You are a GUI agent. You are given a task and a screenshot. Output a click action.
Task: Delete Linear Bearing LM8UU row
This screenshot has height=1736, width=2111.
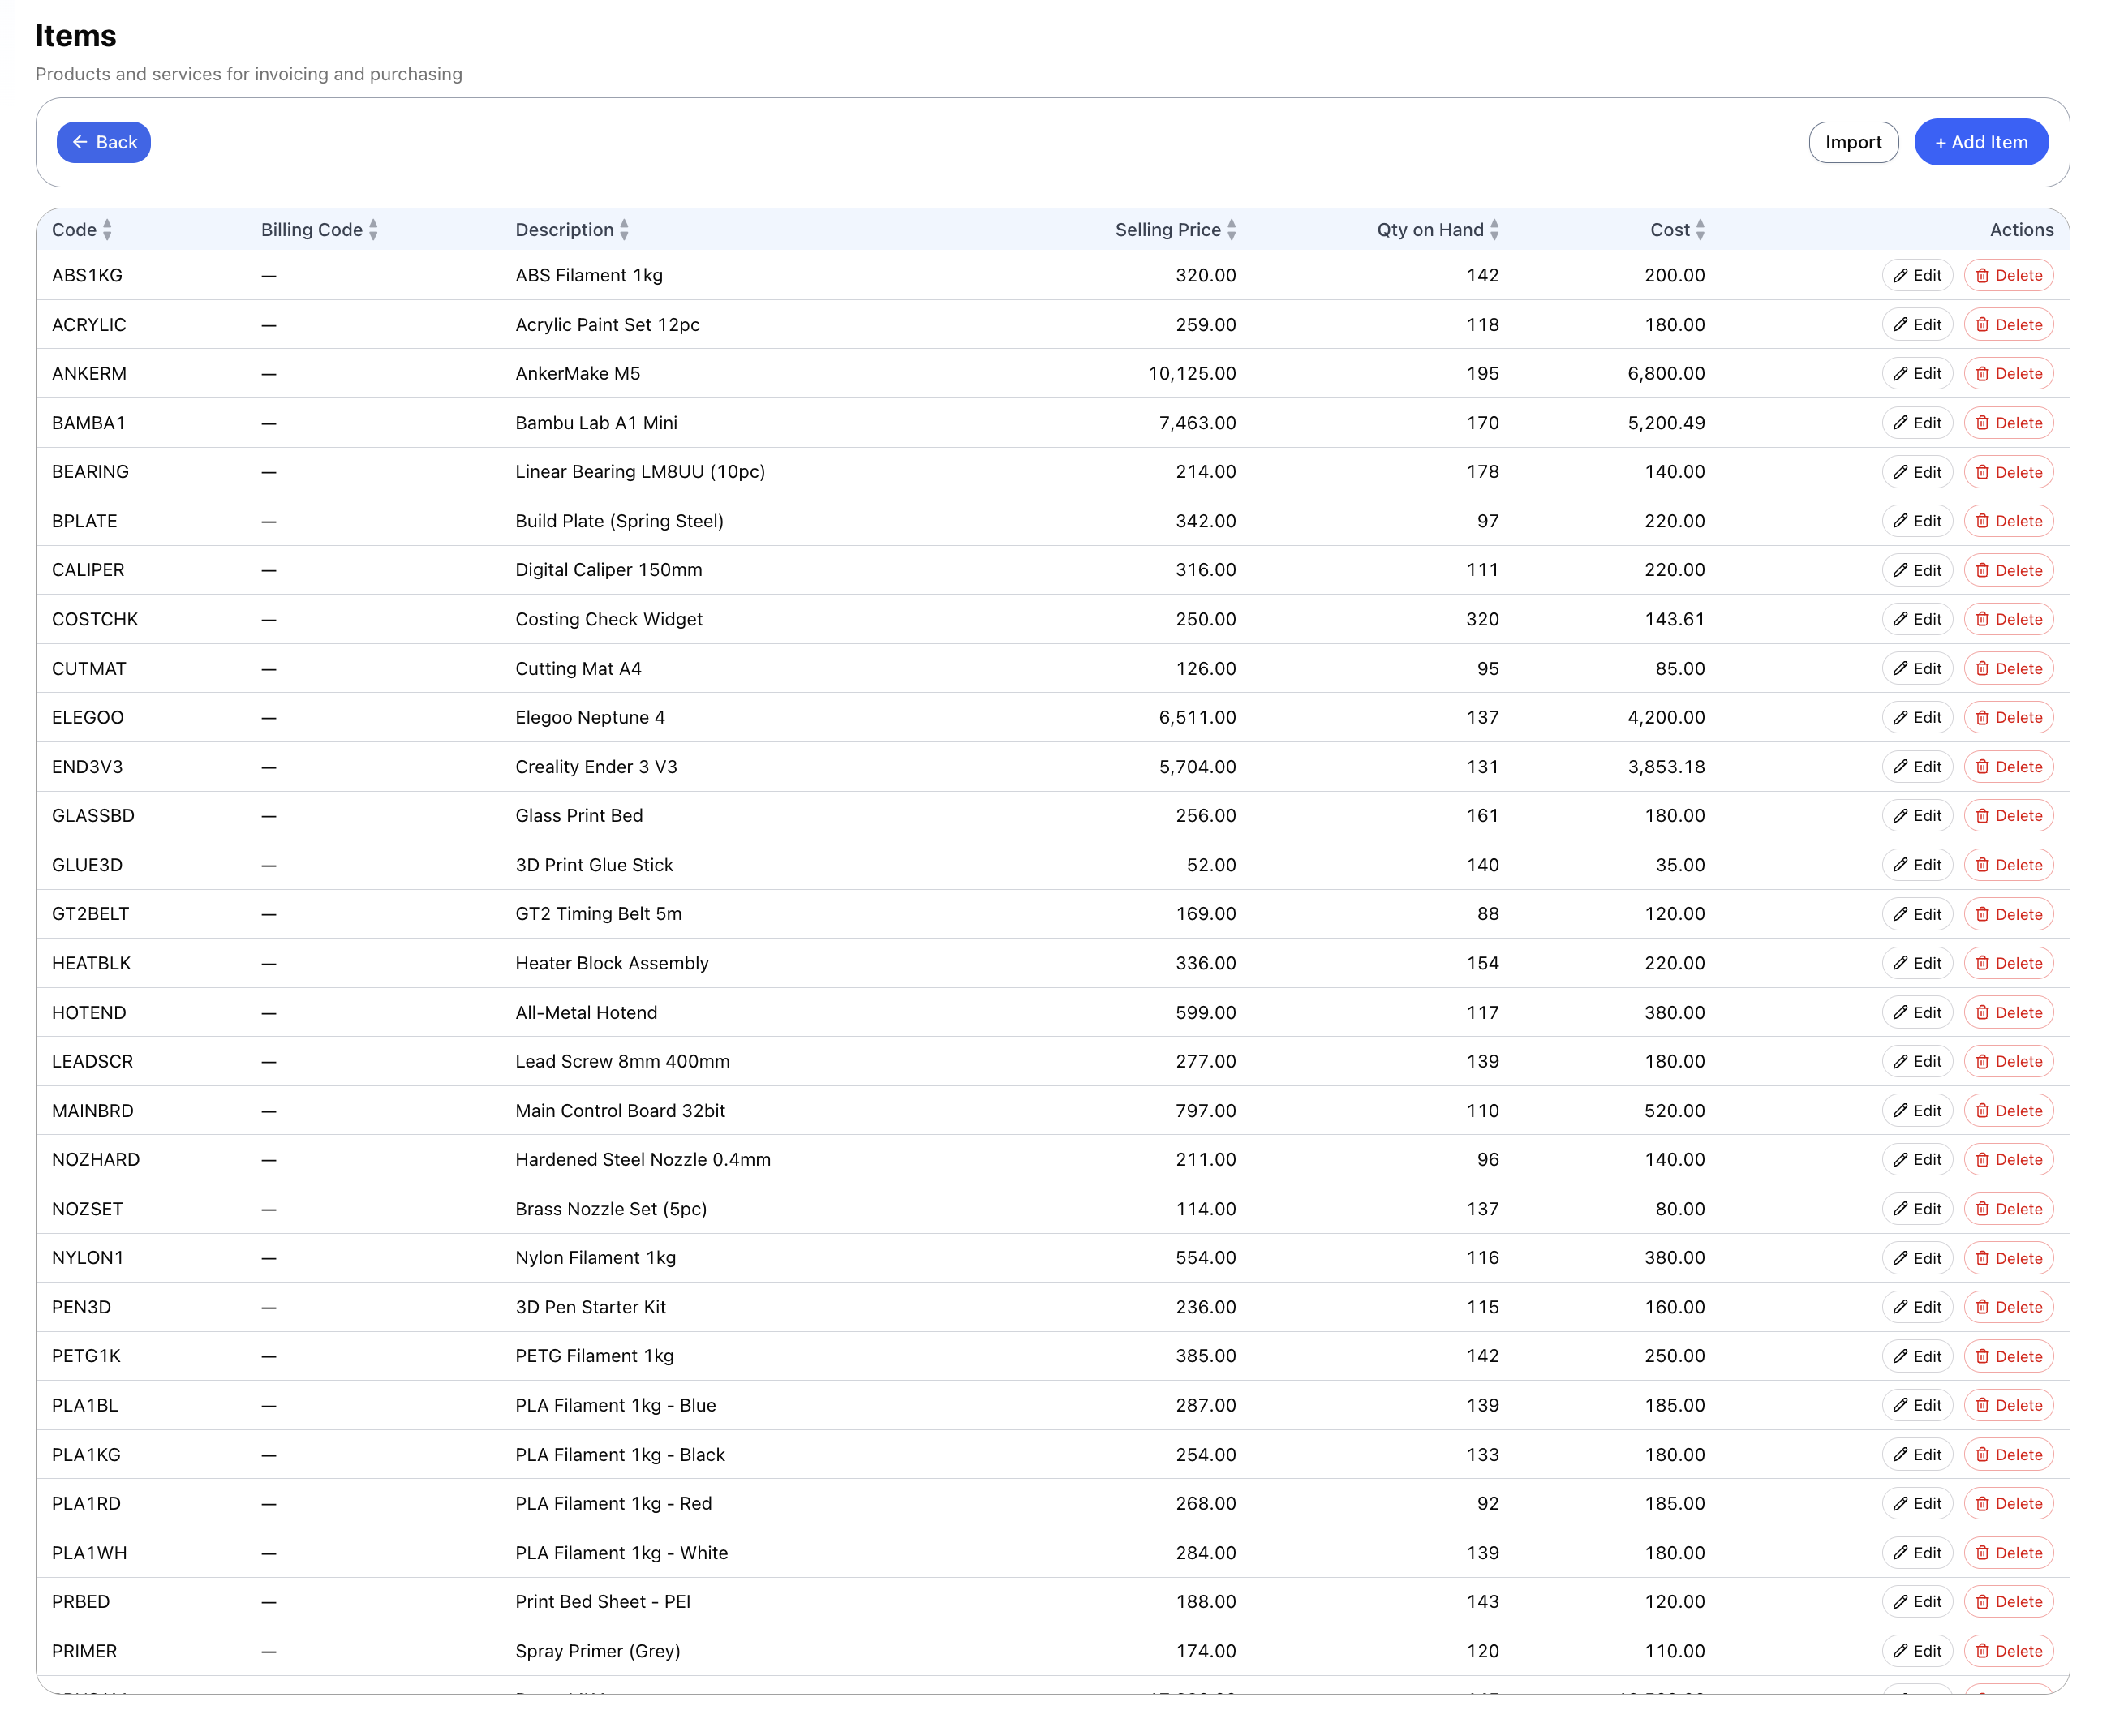pos(2008,472)
